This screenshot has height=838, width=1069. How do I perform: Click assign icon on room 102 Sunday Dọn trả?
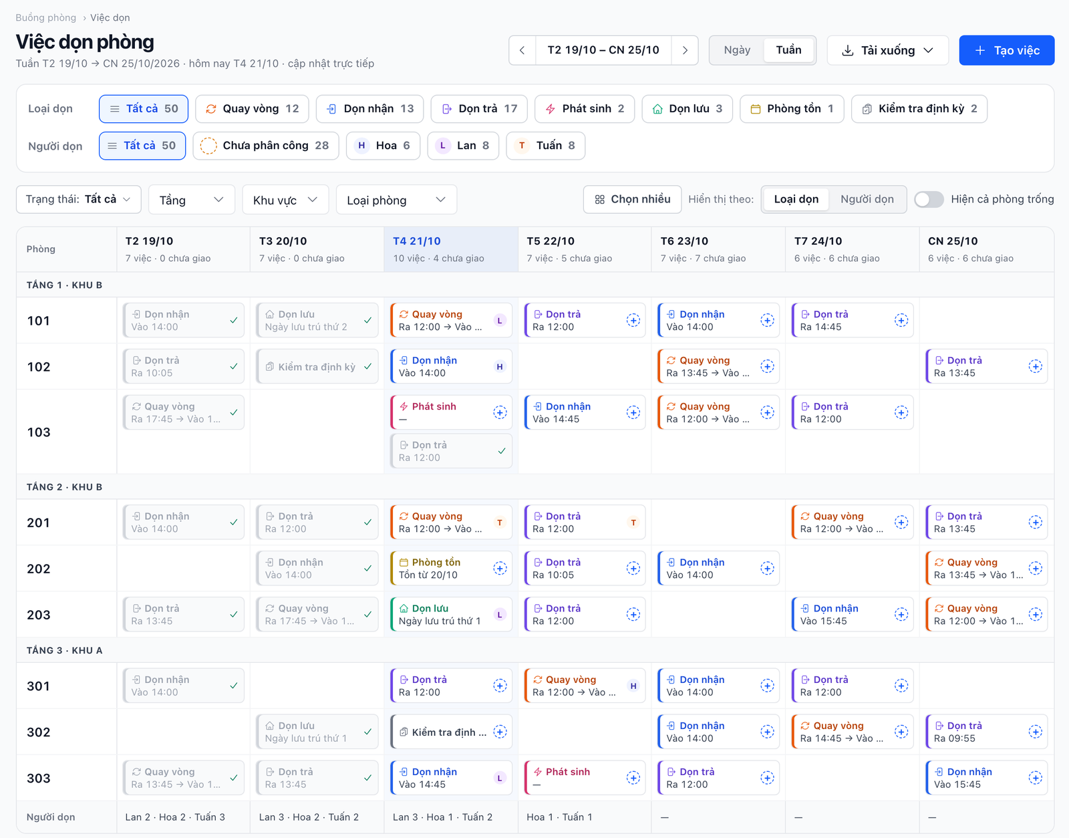coord(1035,367)
